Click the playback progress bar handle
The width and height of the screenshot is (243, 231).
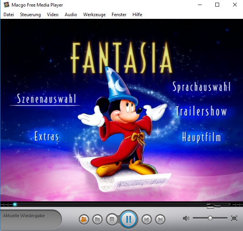(15, 204)
